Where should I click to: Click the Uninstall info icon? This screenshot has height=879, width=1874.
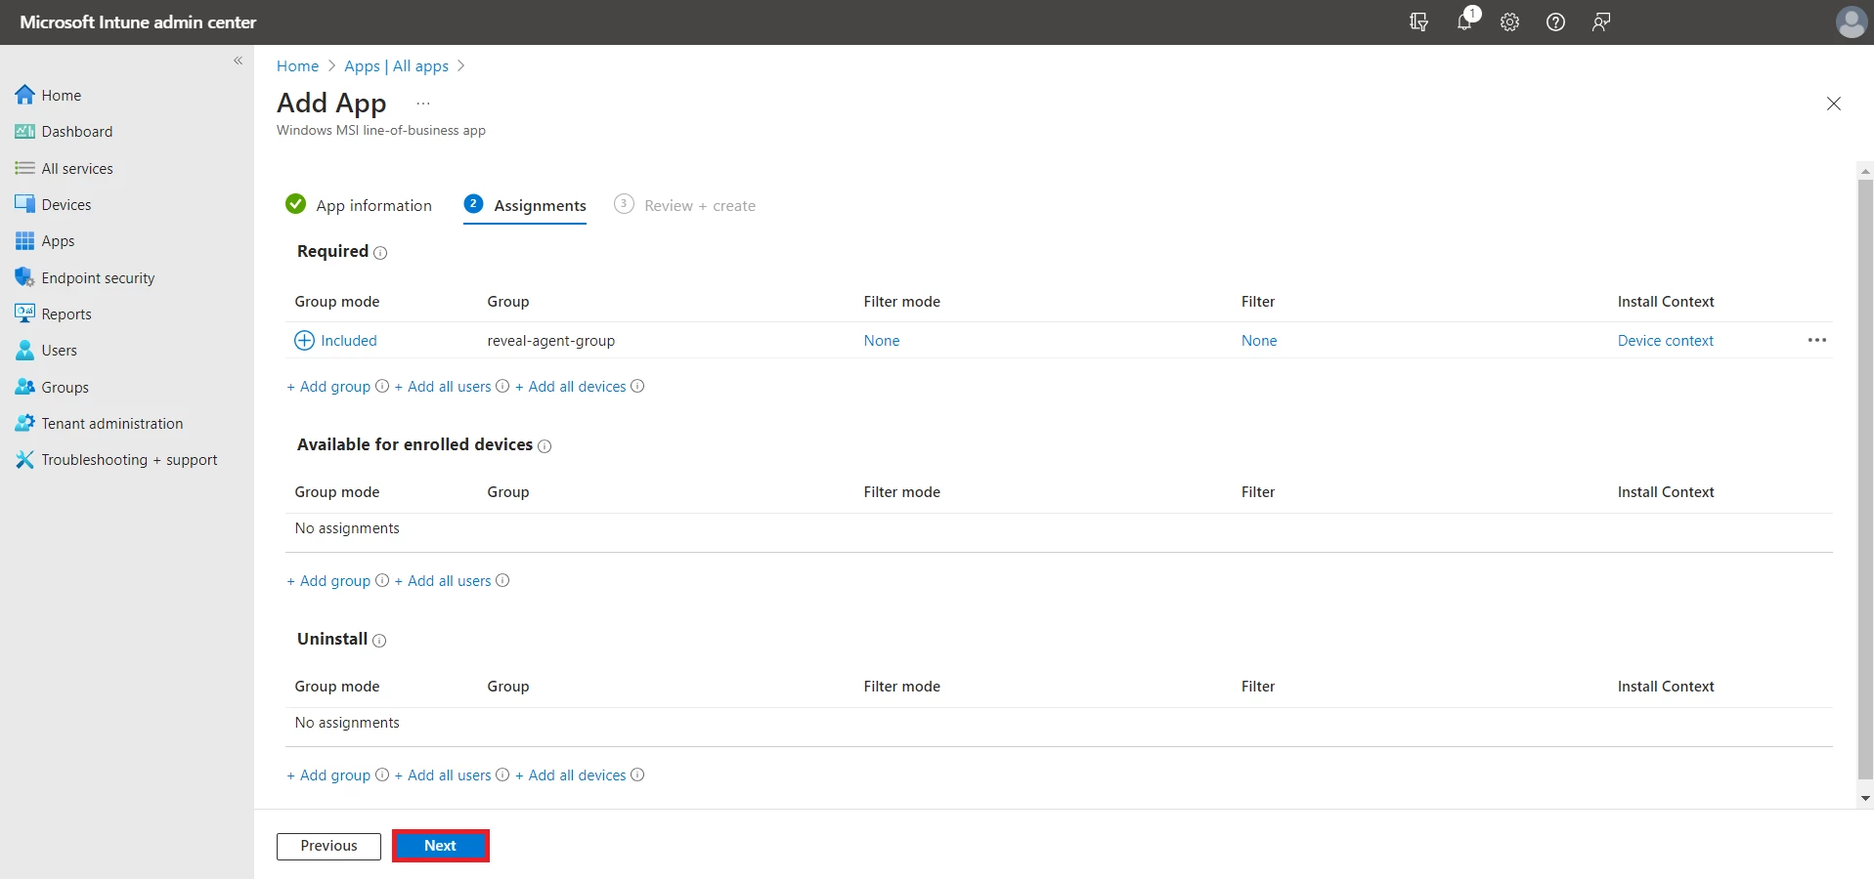tap(379, 641)
